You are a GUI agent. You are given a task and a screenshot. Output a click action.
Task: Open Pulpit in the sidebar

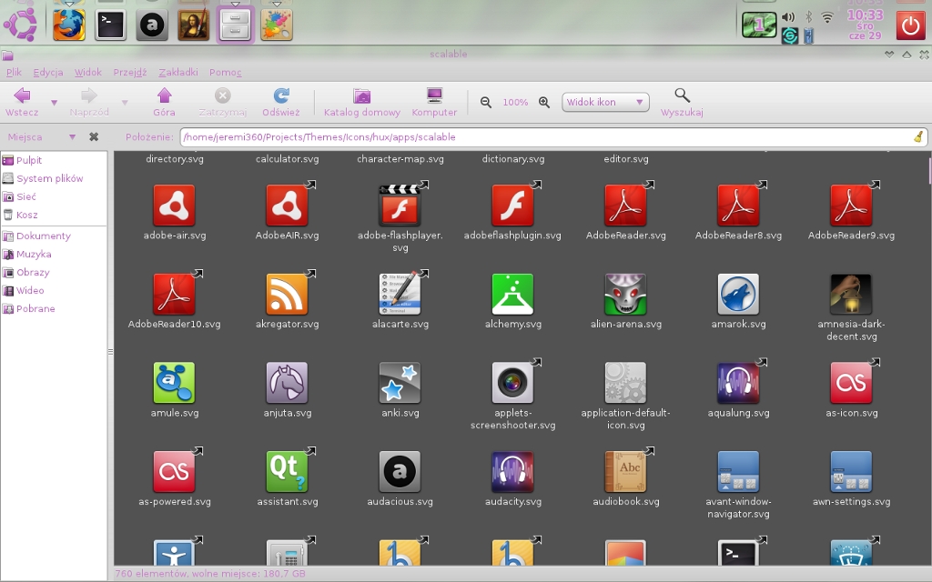[22, 160]
